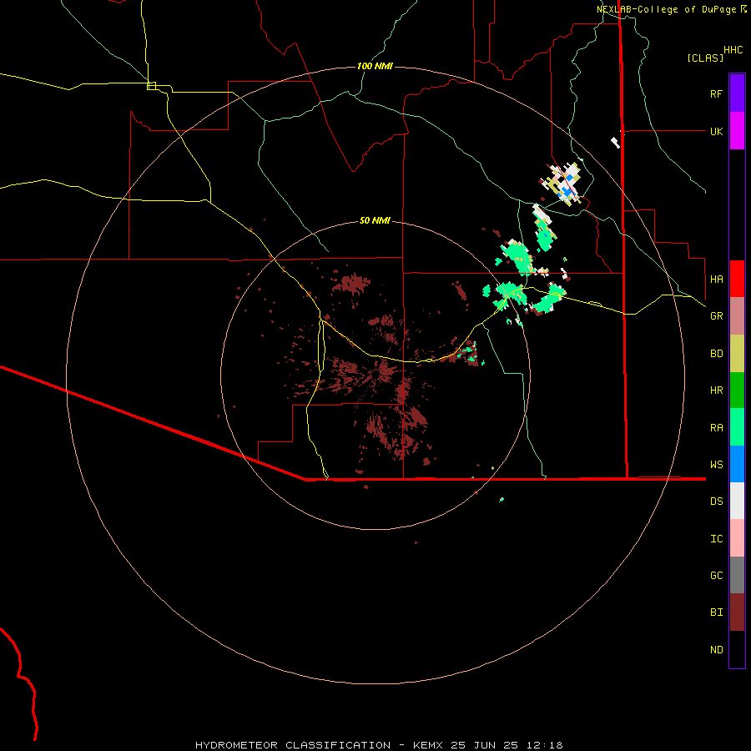The width and height of the screenshot is (751, 751).
Task: Click the 100 NMI range ring label
Action: tap(375, 66)
